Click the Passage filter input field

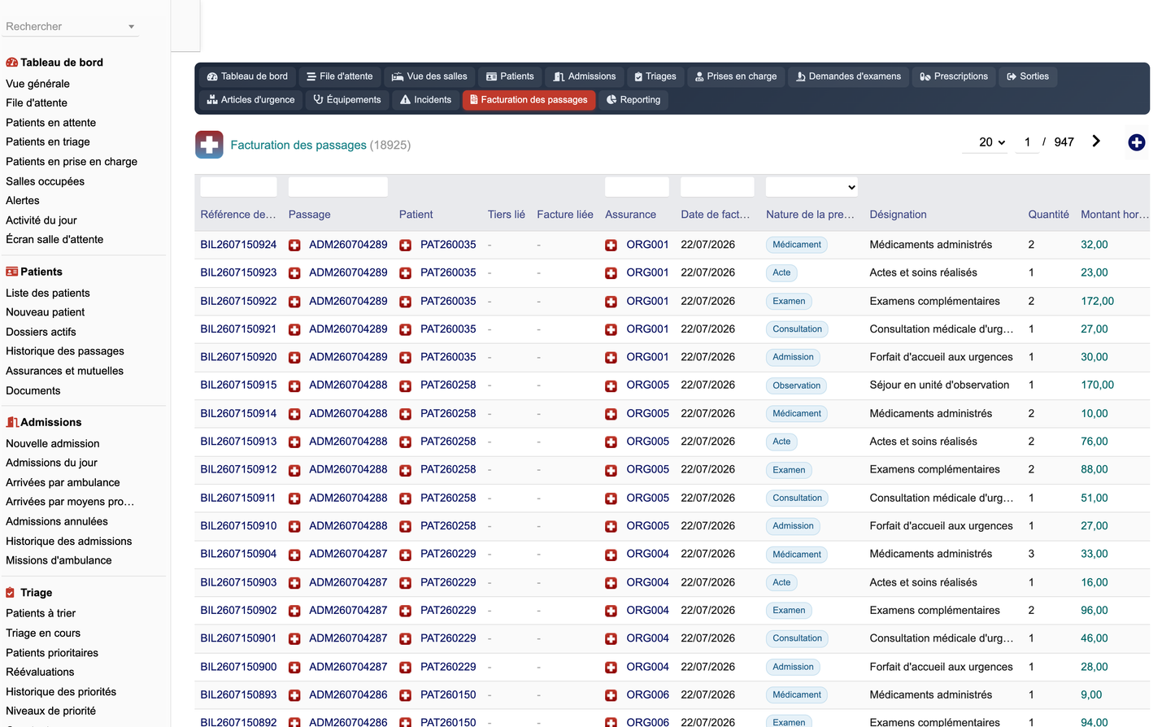(338, 187)
